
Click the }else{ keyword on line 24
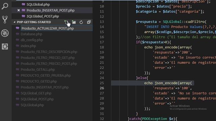click(142, 78)
